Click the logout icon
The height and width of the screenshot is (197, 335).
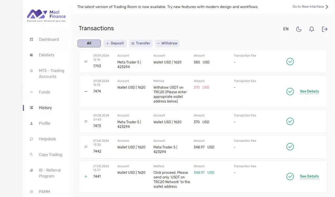[x=325, y=29]
